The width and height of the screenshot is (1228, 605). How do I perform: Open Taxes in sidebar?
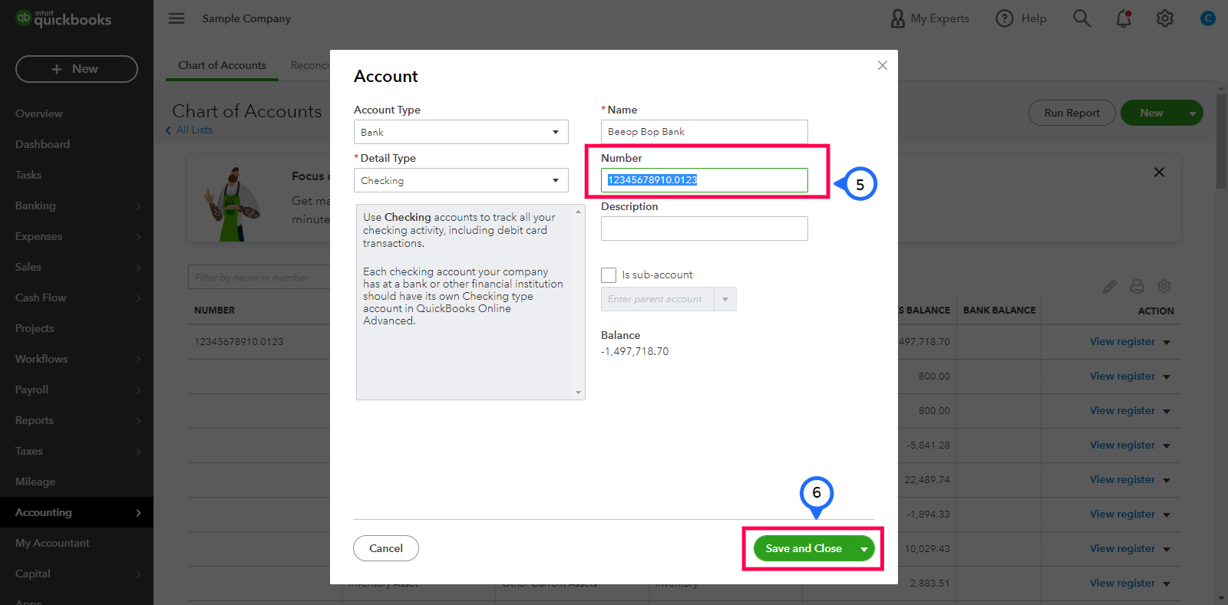click(77, 451)
